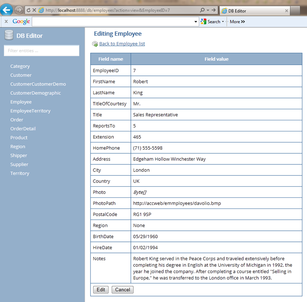Click the Filter entities input field
307x302 pixels.
point(41,51)
